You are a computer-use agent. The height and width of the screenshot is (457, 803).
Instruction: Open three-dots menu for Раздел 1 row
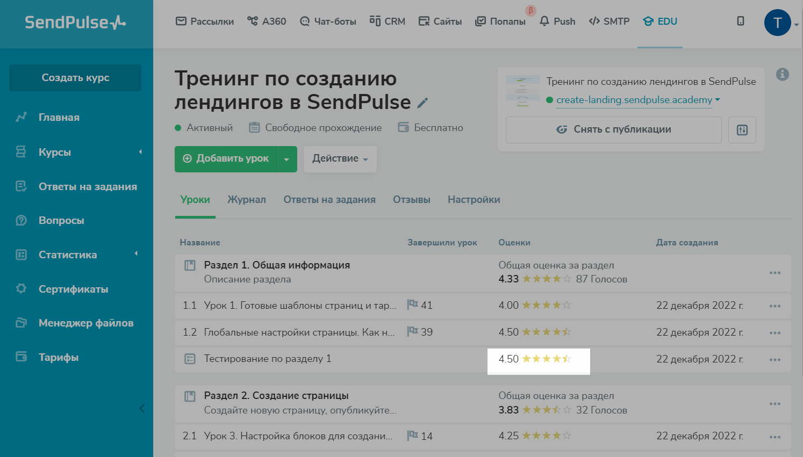775,273
